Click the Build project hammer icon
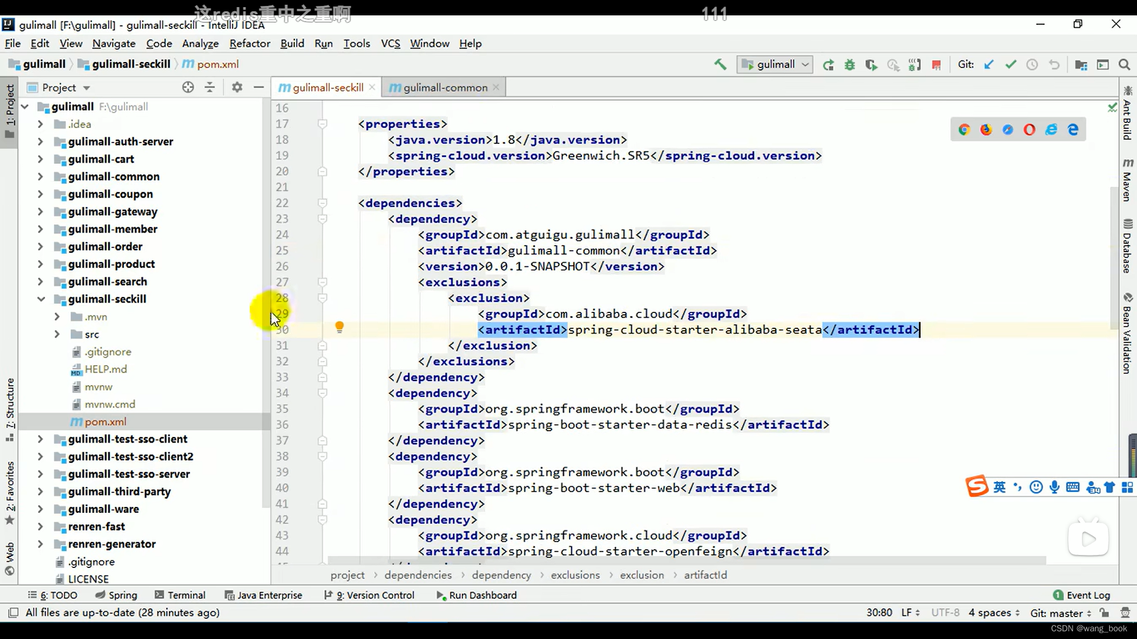Image resolution: width=1137 pixels, height=639 pixels. [x=720, y=64]
